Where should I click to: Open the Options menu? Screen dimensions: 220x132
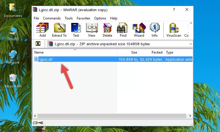(100, 18)
